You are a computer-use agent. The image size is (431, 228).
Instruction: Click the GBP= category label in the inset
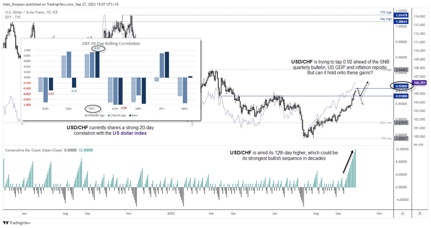[x=139, y=109]
